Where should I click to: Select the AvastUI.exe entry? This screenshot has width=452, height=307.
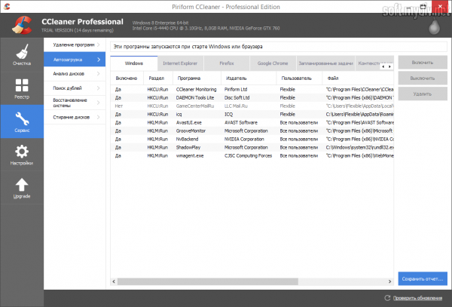[252, 123]
